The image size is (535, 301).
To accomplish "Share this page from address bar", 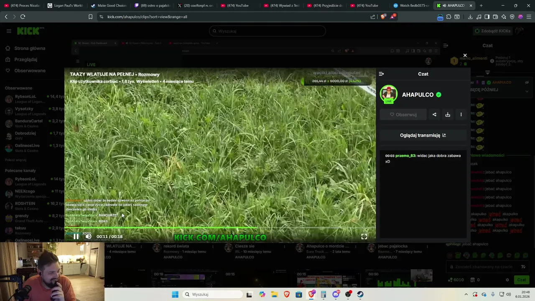I will 373,17.
